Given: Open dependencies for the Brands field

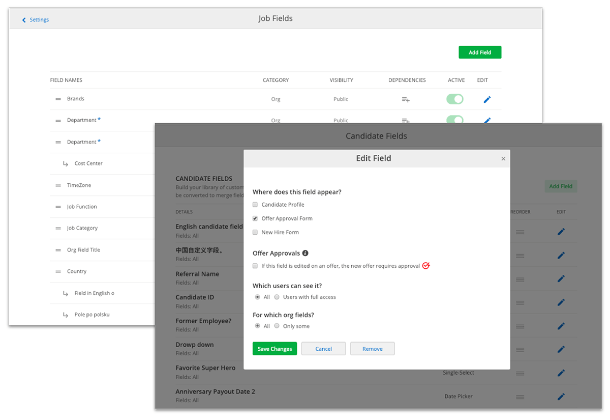Looking at the screenshot, I should click(x=406, y=99).
